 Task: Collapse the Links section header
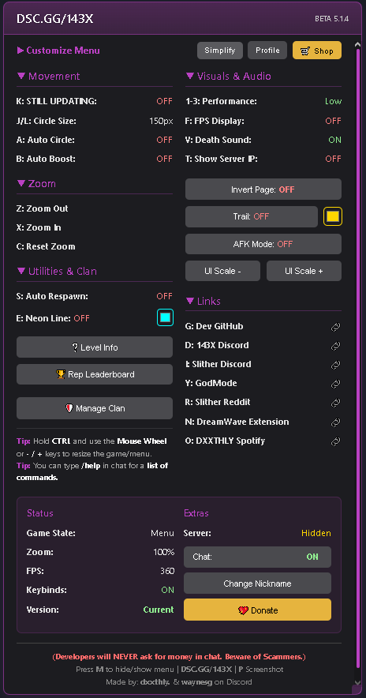tap(204, 302)
